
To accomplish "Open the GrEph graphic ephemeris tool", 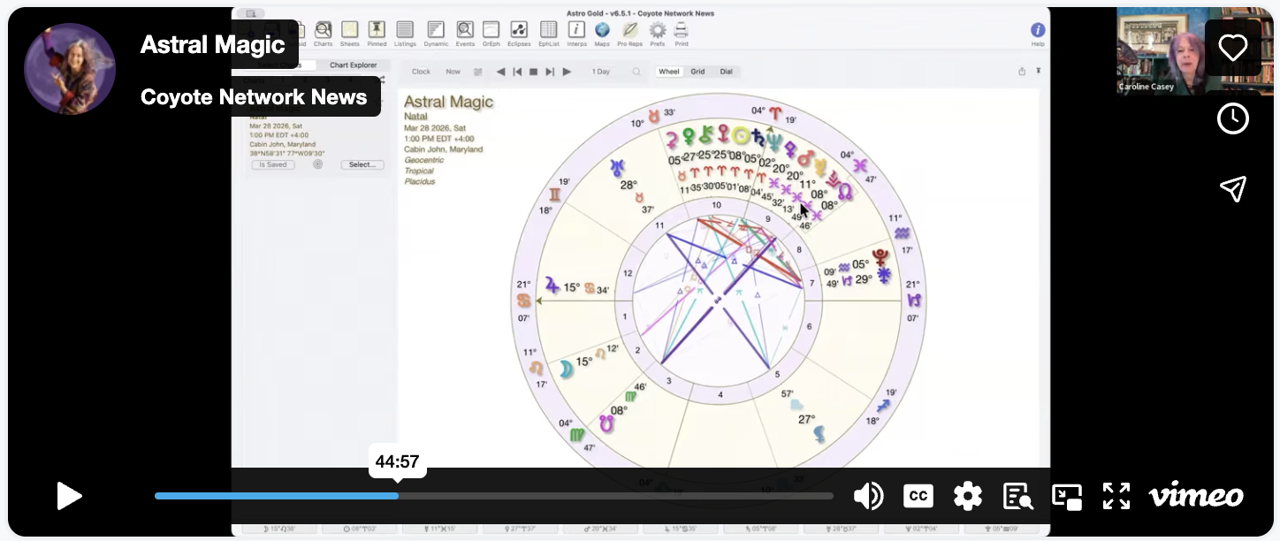I will (491, 31).
